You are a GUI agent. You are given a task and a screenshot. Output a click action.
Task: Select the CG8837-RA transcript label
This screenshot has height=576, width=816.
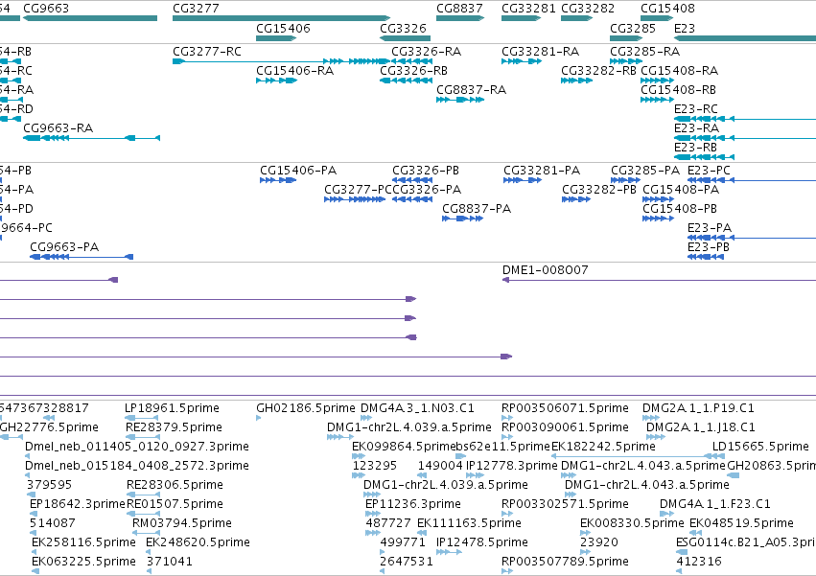pyautogui.click(x=472, y=90)
